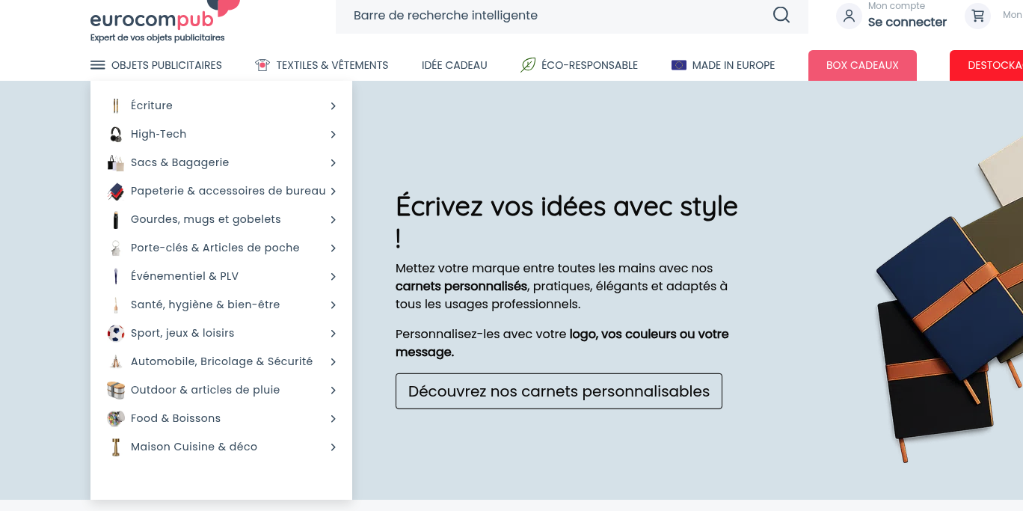Click the keyring icon beside Porte-clés
Viewport: 1023px width, 511px height.
(115, 248)
